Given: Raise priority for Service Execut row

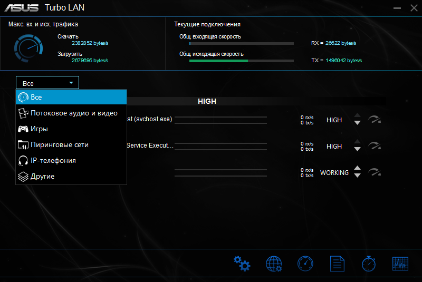Looking at the screenshot, I should tap(357, 142).
